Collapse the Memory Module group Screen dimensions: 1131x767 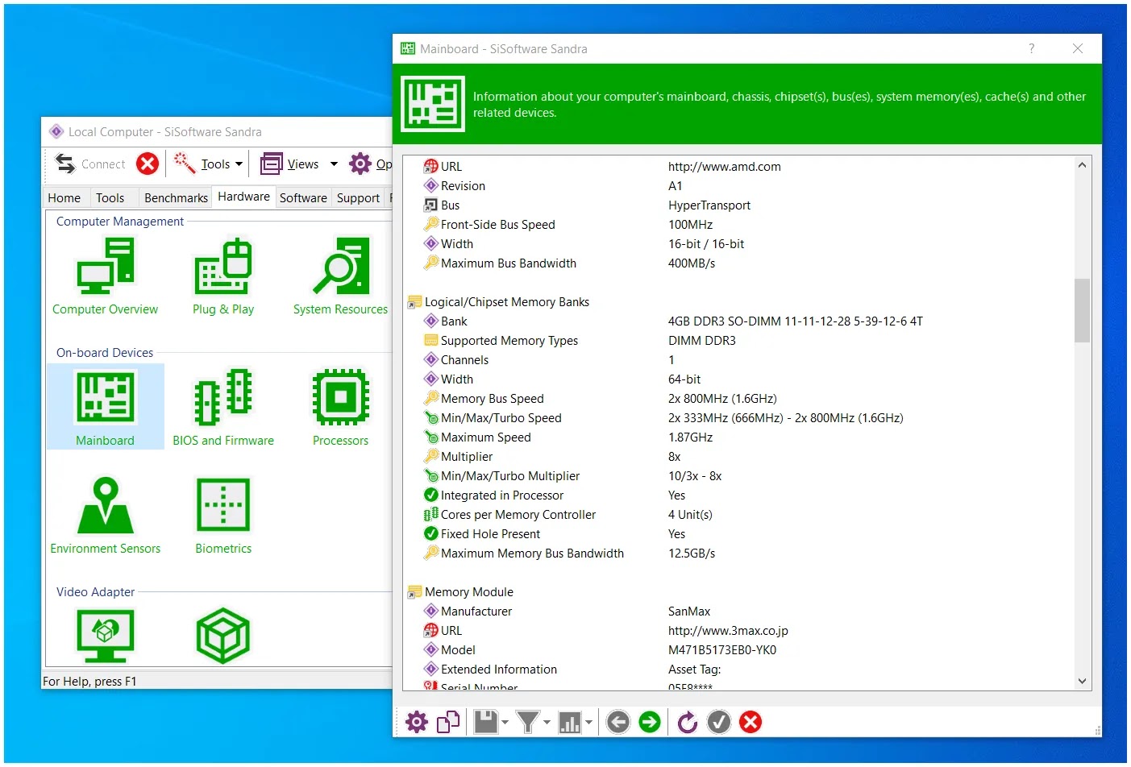(x=414, y=592)
